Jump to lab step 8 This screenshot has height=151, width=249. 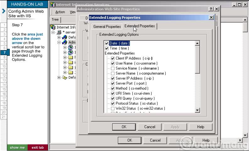4,57
